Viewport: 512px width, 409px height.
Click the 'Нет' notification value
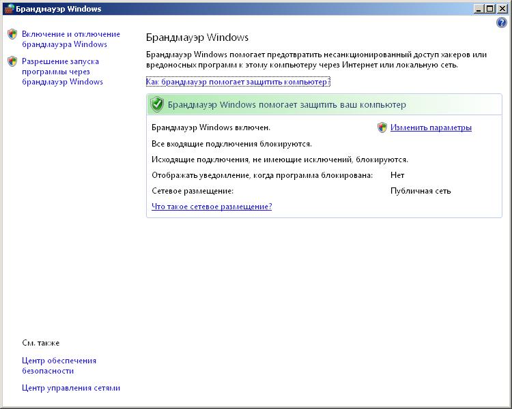coord(397,175)
